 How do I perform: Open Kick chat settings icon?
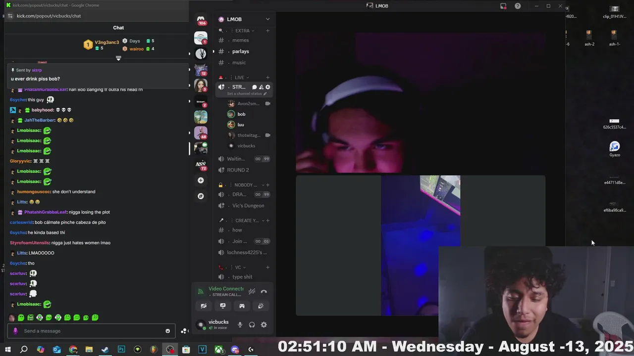pyautogui.click(x=184, y=331)
